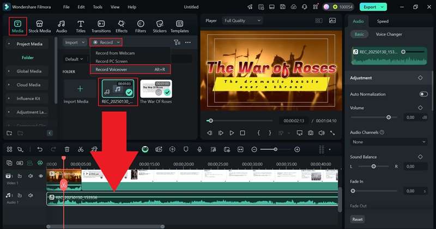Delete with the trash icon

point(67,149)
